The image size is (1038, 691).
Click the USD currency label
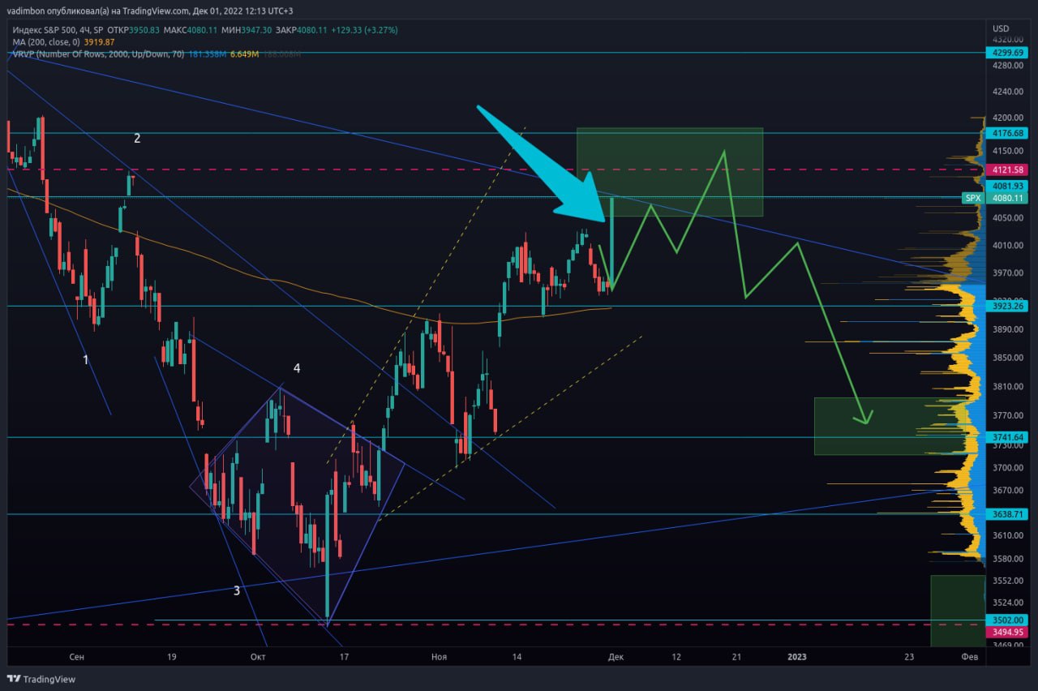coord(1001,28)
